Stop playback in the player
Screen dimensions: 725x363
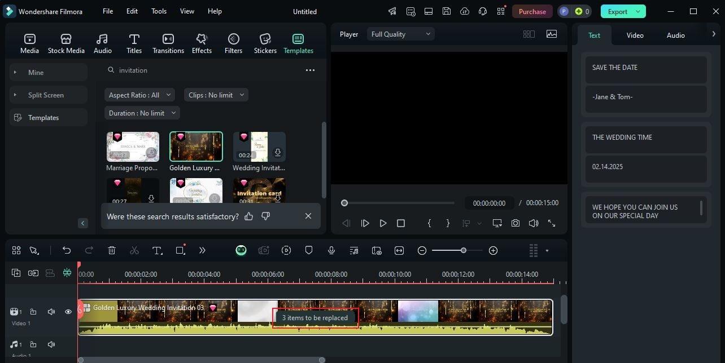coord(401,223)
